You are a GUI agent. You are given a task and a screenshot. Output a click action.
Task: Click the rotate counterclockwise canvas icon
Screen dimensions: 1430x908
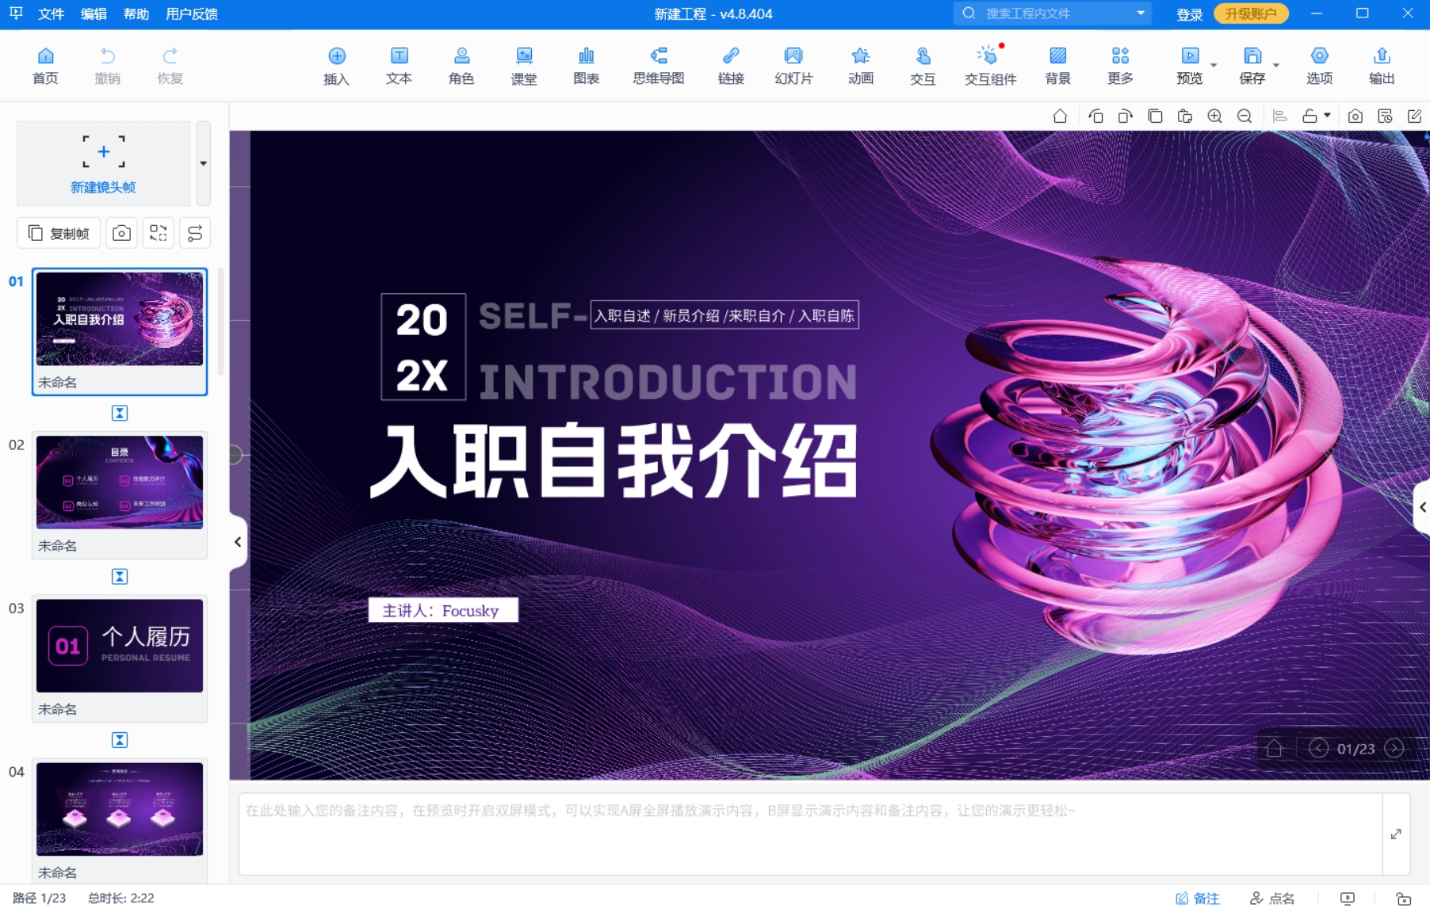coord(1095,116)
